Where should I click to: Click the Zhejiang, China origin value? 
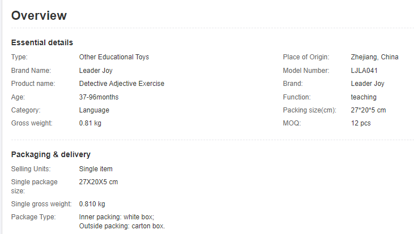[x=374, y=57]
